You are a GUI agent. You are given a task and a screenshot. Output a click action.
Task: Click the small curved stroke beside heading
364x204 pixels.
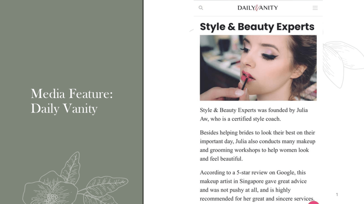[192, 30]
